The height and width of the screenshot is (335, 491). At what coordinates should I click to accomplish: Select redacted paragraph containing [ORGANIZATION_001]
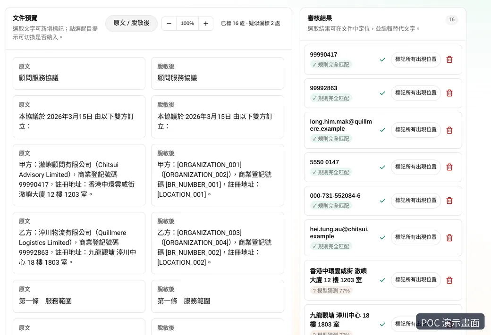[217, 175]
